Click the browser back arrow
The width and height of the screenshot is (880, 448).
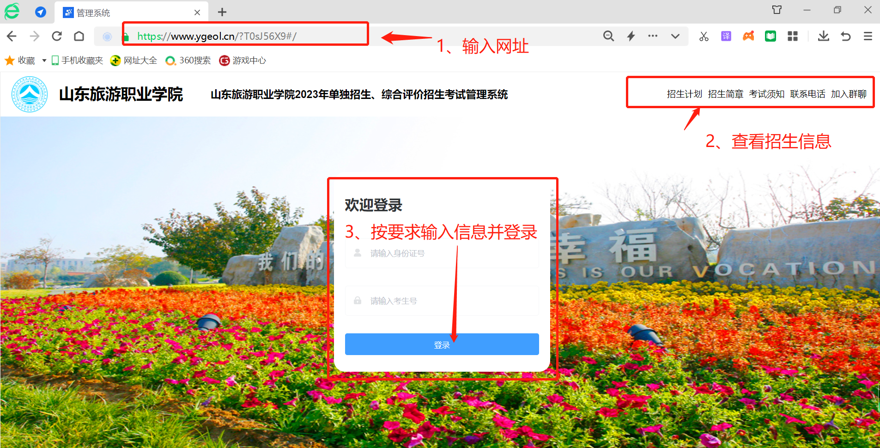click(x=12, y=36)
